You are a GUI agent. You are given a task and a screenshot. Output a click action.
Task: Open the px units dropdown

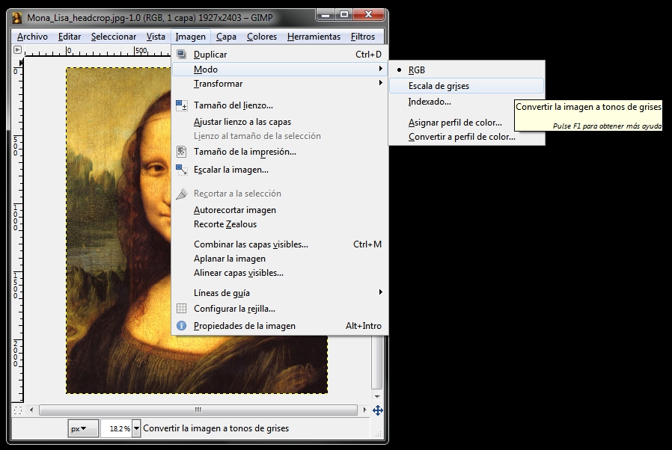[83, 428]
